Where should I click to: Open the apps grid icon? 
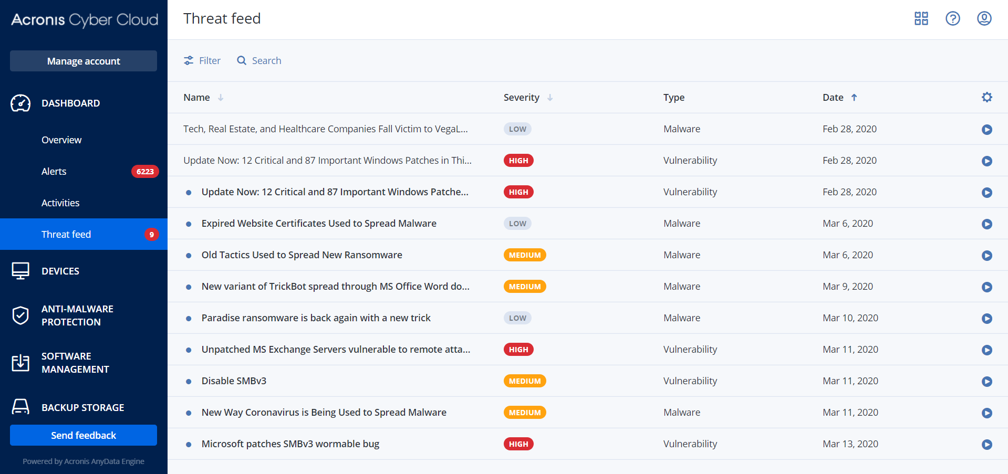coord(921,19)
